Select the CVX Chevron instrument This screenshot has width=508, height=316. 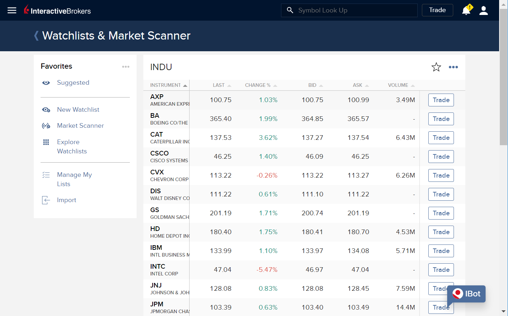[x=169, y=175]
